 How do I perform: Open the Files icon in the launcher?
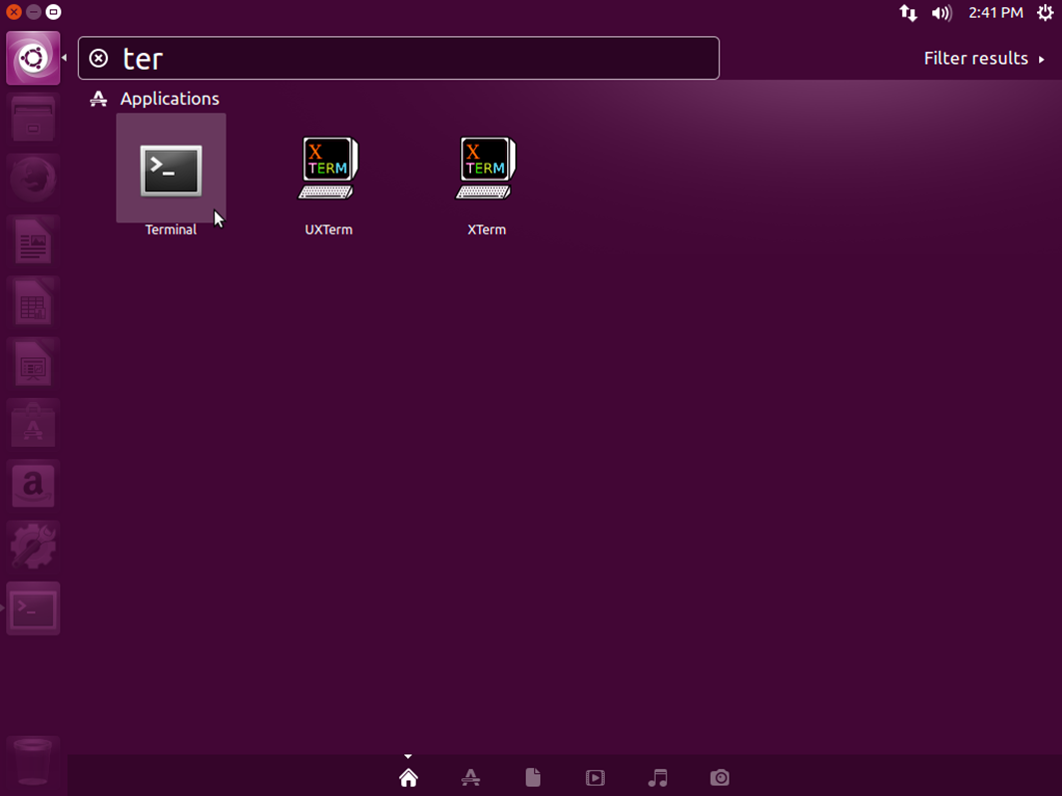(33, 118)
